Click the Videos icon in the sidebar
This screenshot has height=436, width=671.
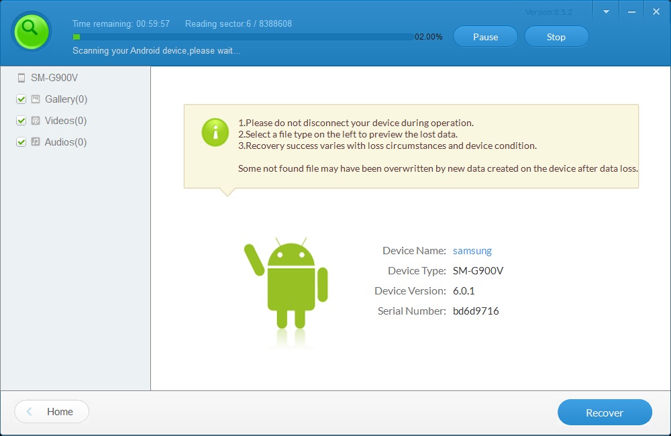click(34, 120)
